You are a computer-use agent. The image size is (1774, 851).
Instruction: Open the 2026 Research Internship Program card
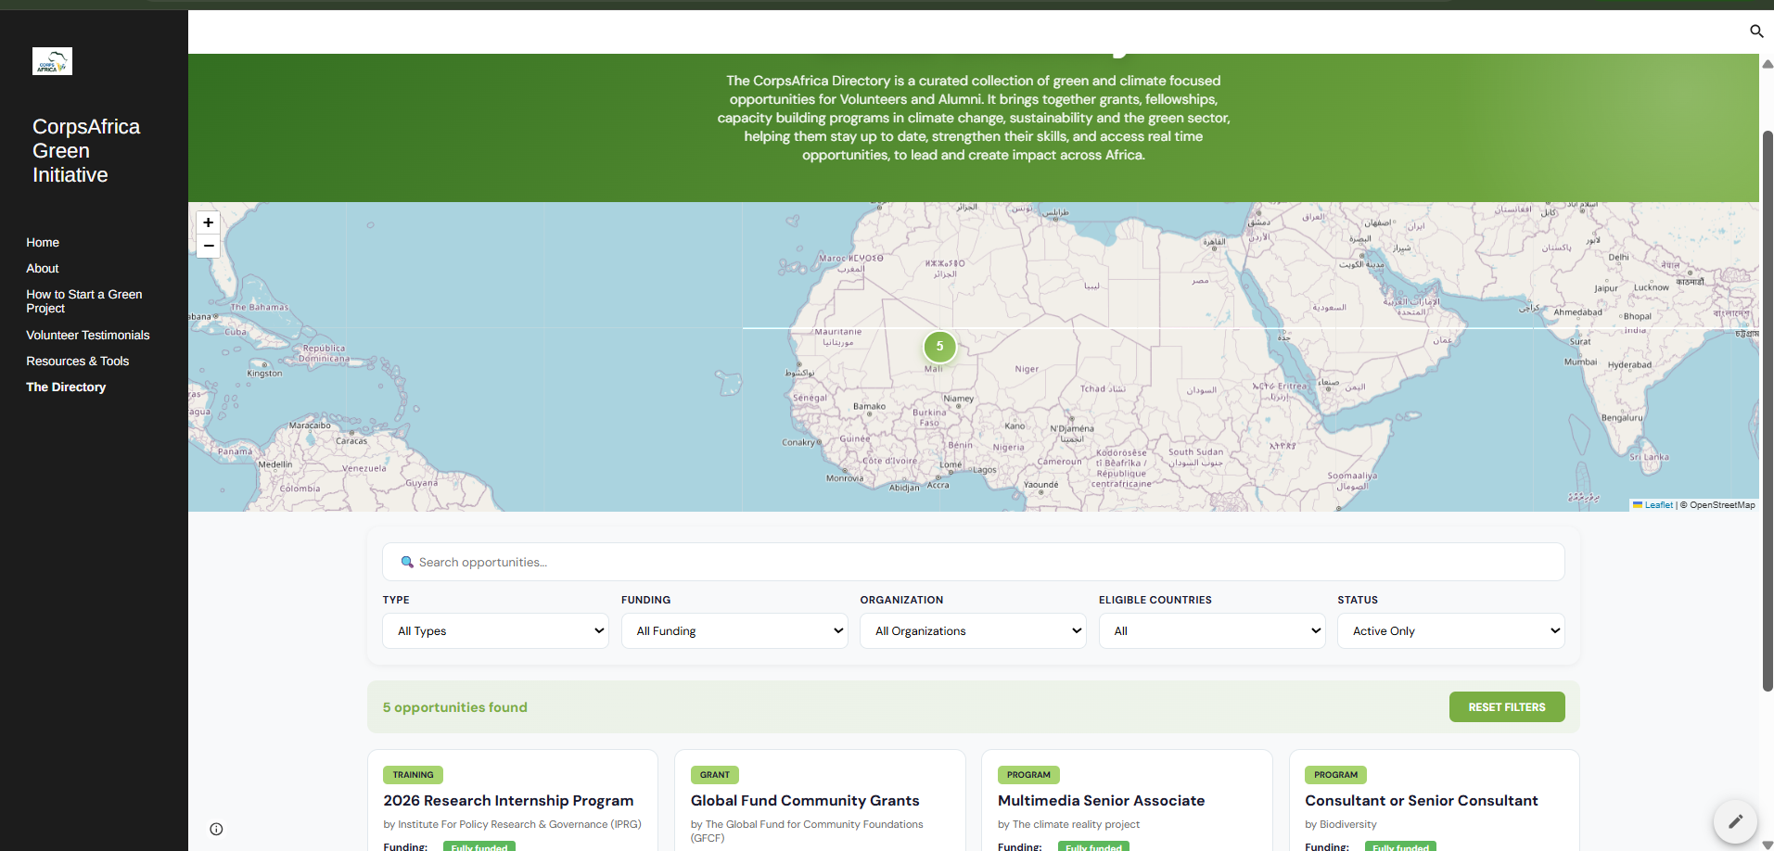click(x=513, y=800)
